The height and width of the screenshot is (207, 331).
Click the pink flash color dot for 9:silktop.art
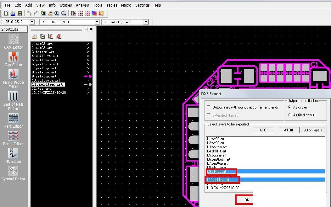[90, 77]
